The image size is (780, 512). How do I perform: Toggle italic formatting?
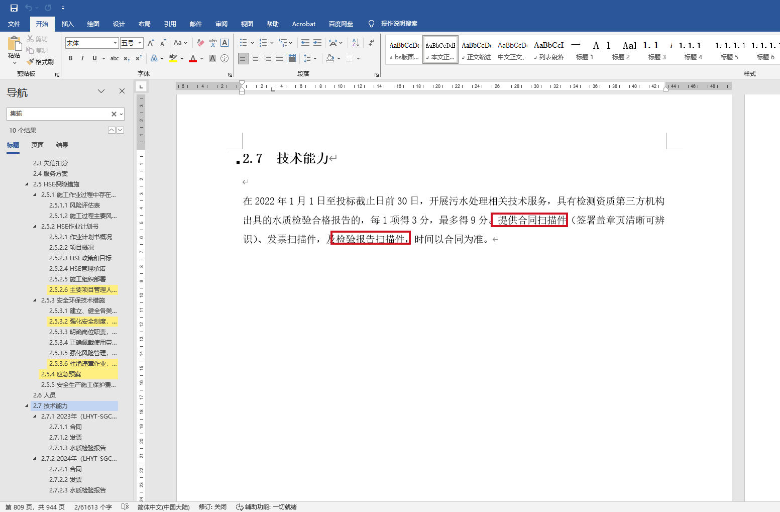tap(82, 58)
